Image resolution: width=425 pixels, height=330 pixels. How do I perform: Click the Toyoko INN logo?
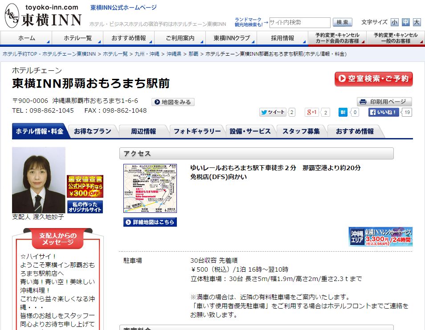tap(43, 16)
